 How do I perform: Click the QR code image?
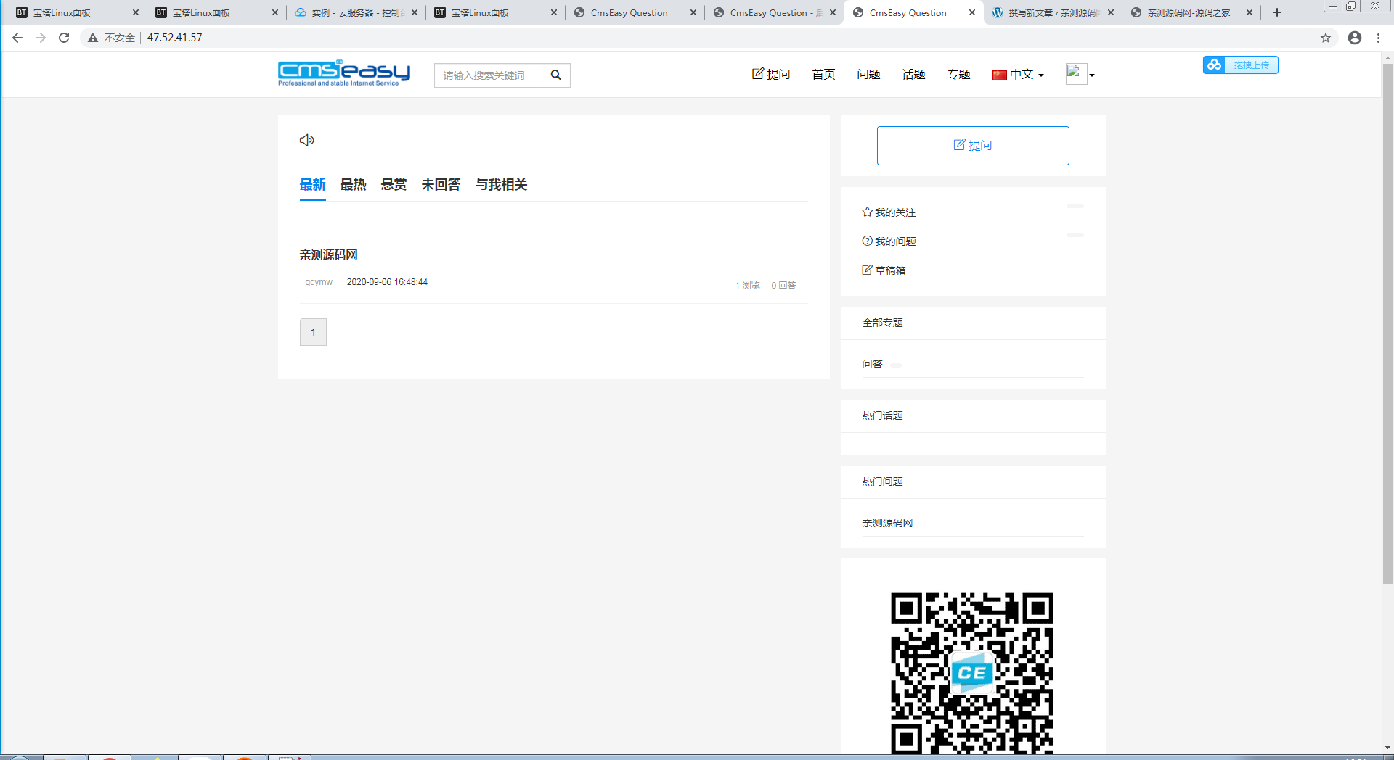pyautogui.click(x=972, y=674)
